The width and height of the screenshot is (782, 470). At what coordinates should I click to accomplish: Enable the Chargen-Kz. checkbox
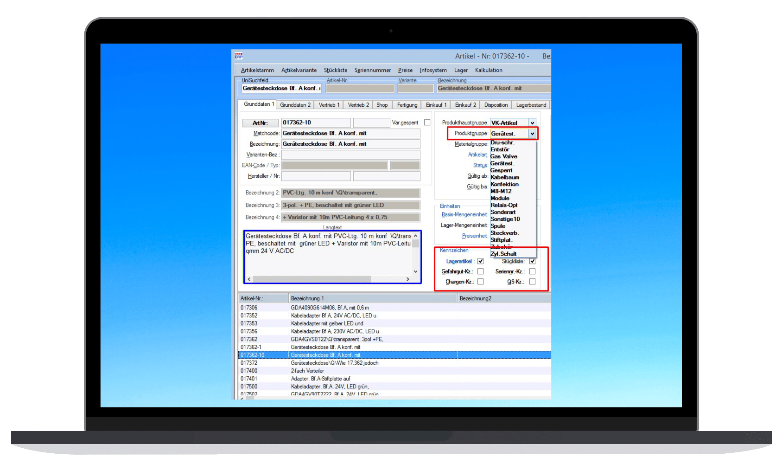click(481, 282)
